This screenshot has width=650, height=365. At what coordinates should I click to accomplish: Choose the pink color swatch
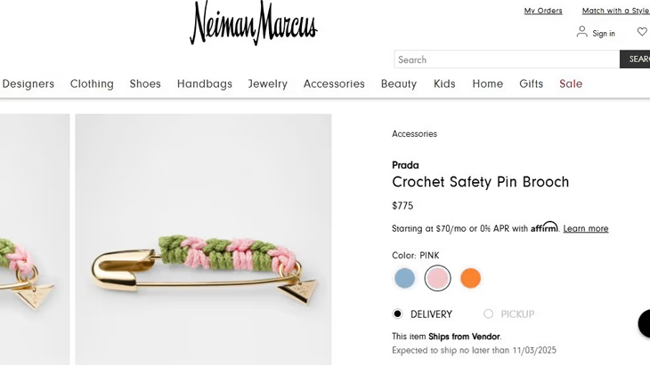pos(437,278)
